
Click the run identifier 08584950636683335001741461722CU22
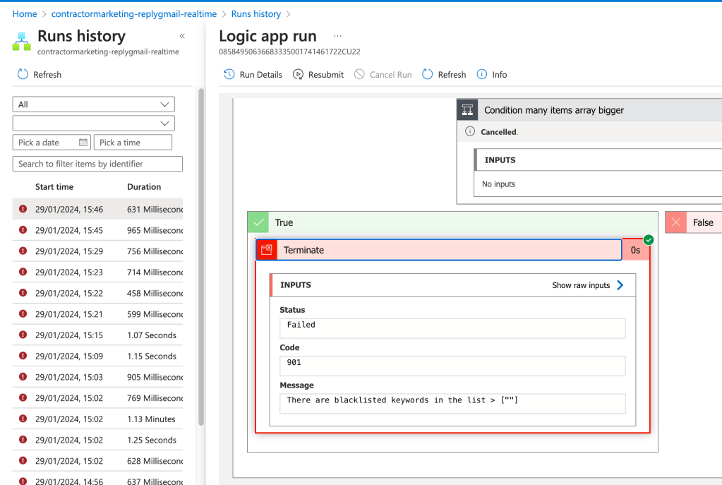(289, 52)
